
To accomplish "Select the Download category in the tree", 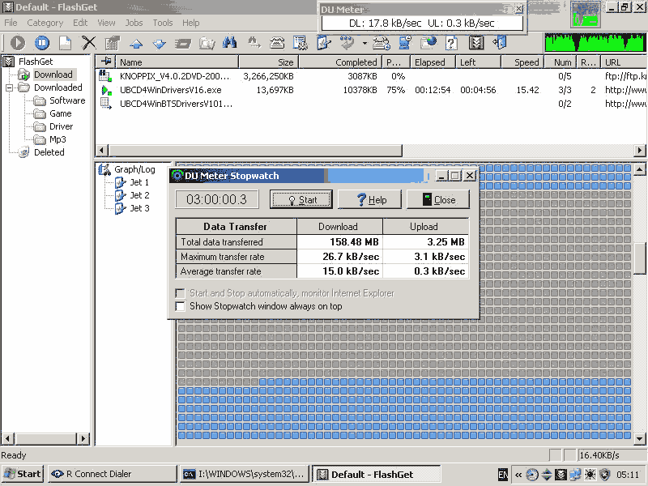I will [53, 75].
